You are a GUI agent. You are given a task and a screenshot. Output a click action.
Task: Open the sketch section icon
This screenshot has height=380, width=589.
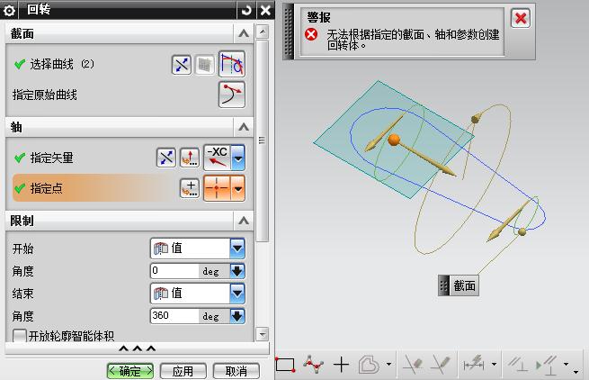pyautogui.click(x=232, y=64)
